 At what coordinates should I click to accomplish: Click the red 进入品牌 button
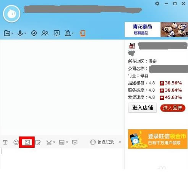tap(173, 108)
